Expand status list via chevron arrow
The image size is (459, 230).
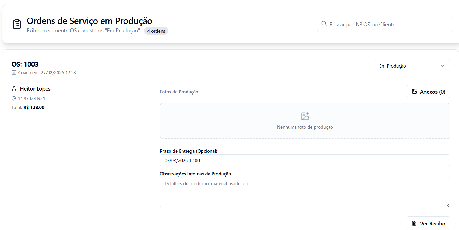click(x=442, y=66)
